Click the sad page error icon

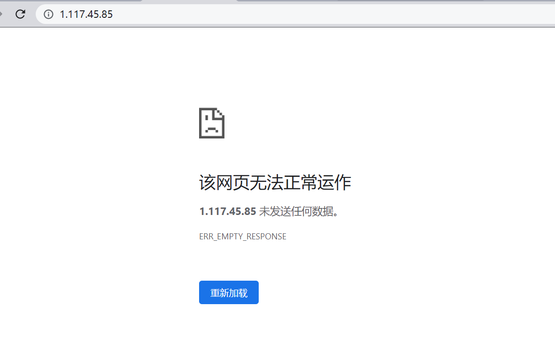coord(212,123)
